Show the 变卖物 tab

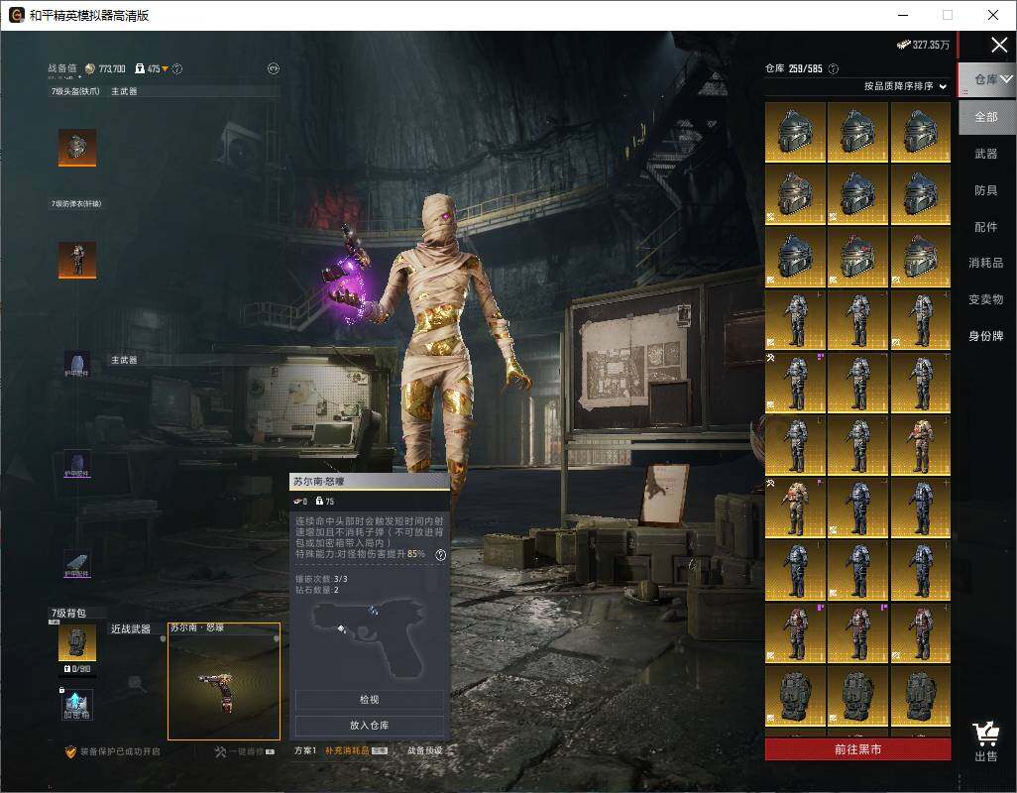point(986,299)
